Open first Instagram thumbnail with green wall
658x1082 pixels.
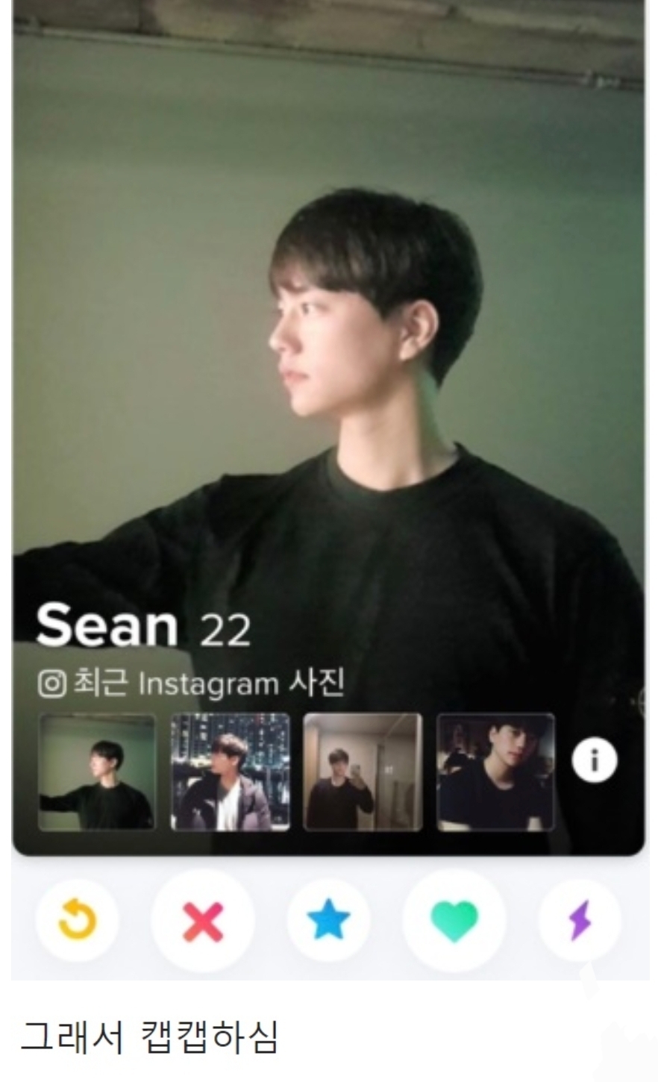(97, 772)
